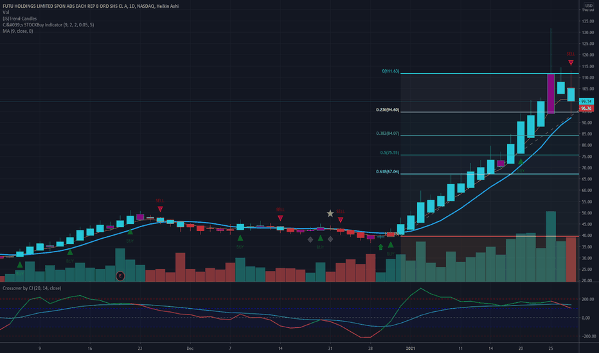Click the tall purple Jan 25 candle

551,94
